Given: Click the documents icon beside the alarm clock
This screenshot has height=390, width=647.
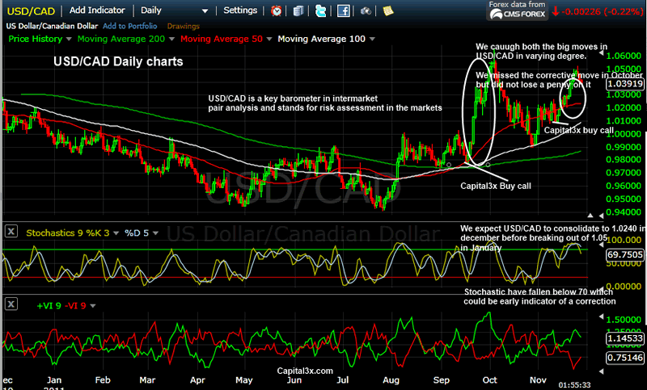Looking at the screenshot, I should [x=299, y=11].
